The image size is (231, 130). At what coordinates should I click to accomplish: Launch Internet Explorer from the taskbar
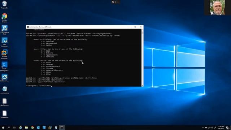point(21,127)
